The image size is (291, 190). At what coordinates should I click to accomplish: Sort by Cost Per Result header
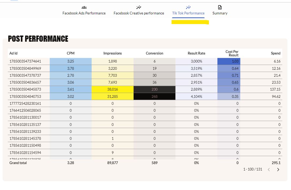(x=232, y=53)
